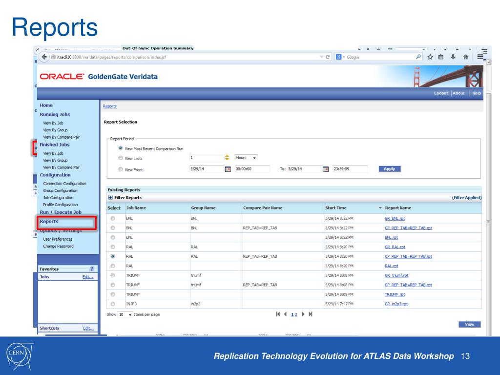
Task: Open the TRIUMF.rpt report link
Action: click(395, 294)
